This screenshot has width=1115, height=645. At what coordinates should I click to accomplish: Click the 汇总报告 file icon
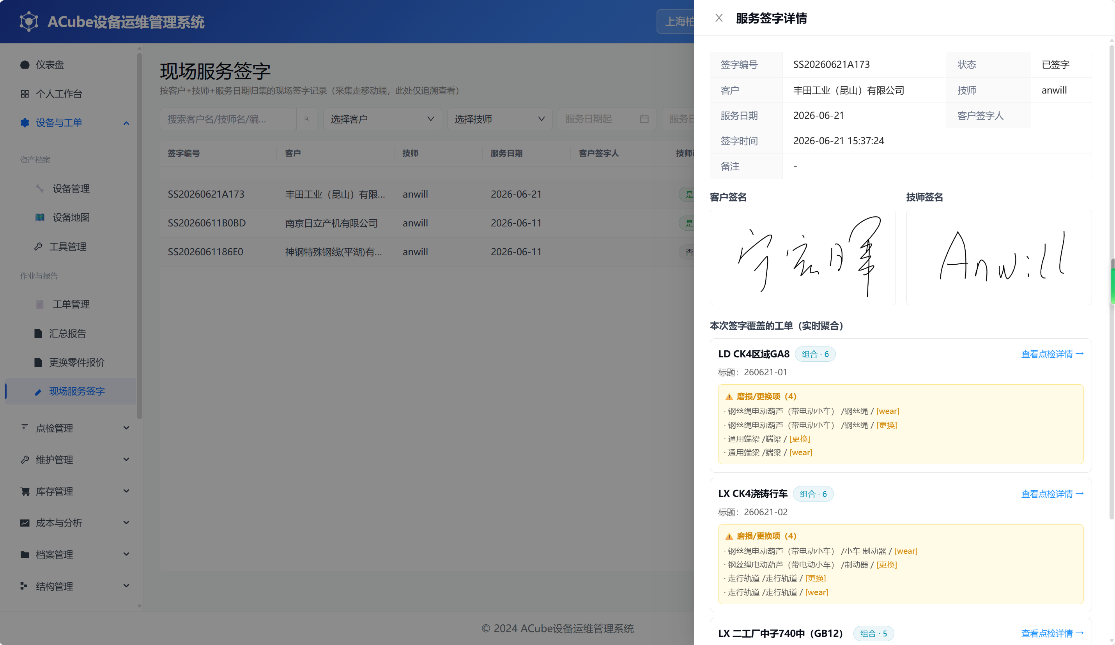pyautogui.click(x=39, y=333)
